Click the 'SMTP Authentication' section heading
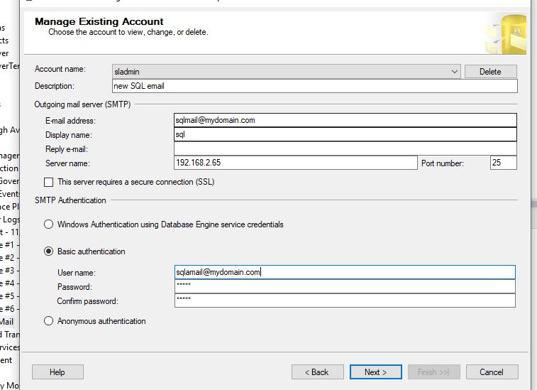 pyautogui.click(x=70, y=200)
